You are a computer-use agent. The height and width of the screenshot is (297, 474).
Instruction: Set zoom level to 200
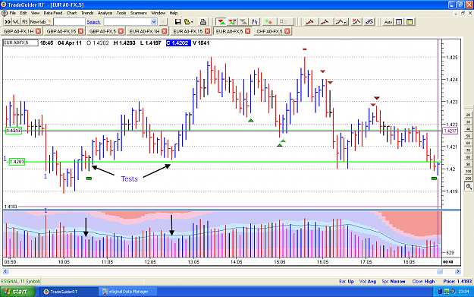pyautogui.click(x=468, y=179)
